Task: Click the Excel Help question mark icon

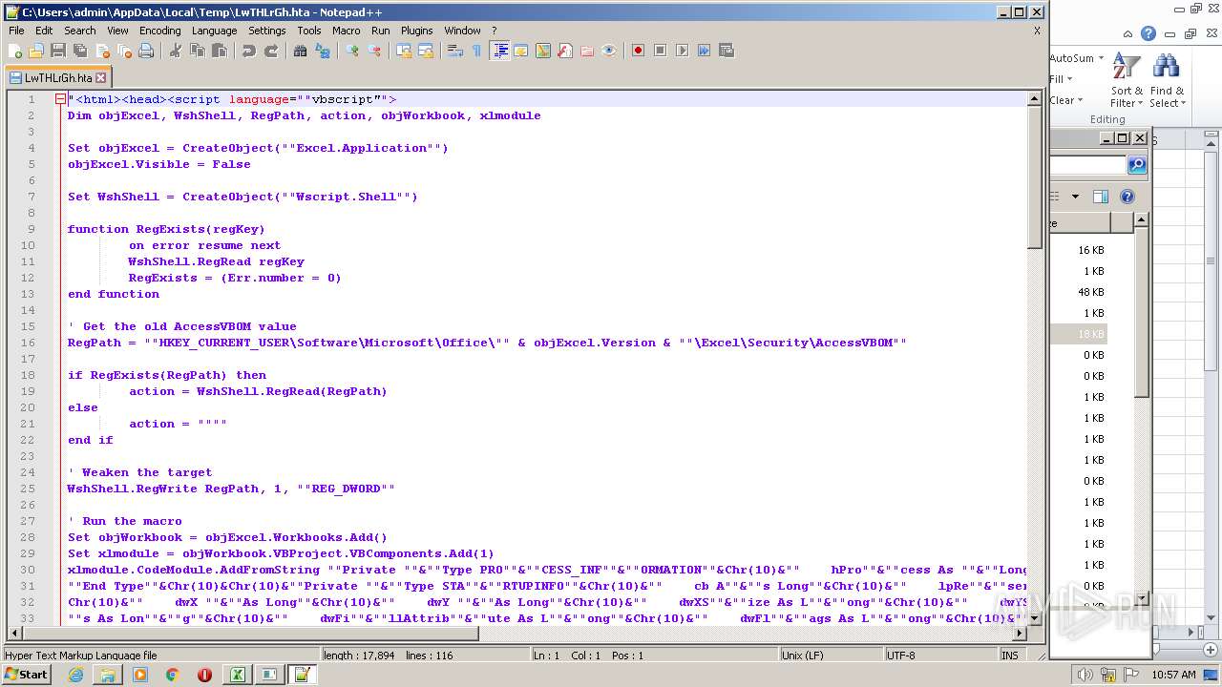Action: point(1148,33)
